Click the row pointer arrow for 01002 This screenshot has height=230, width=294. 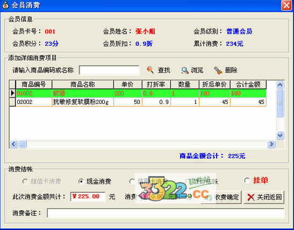[x=12, y=93]
